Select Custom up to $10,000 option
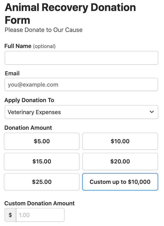164x226 pixels. pyautogui.click(x=120, y=182)
